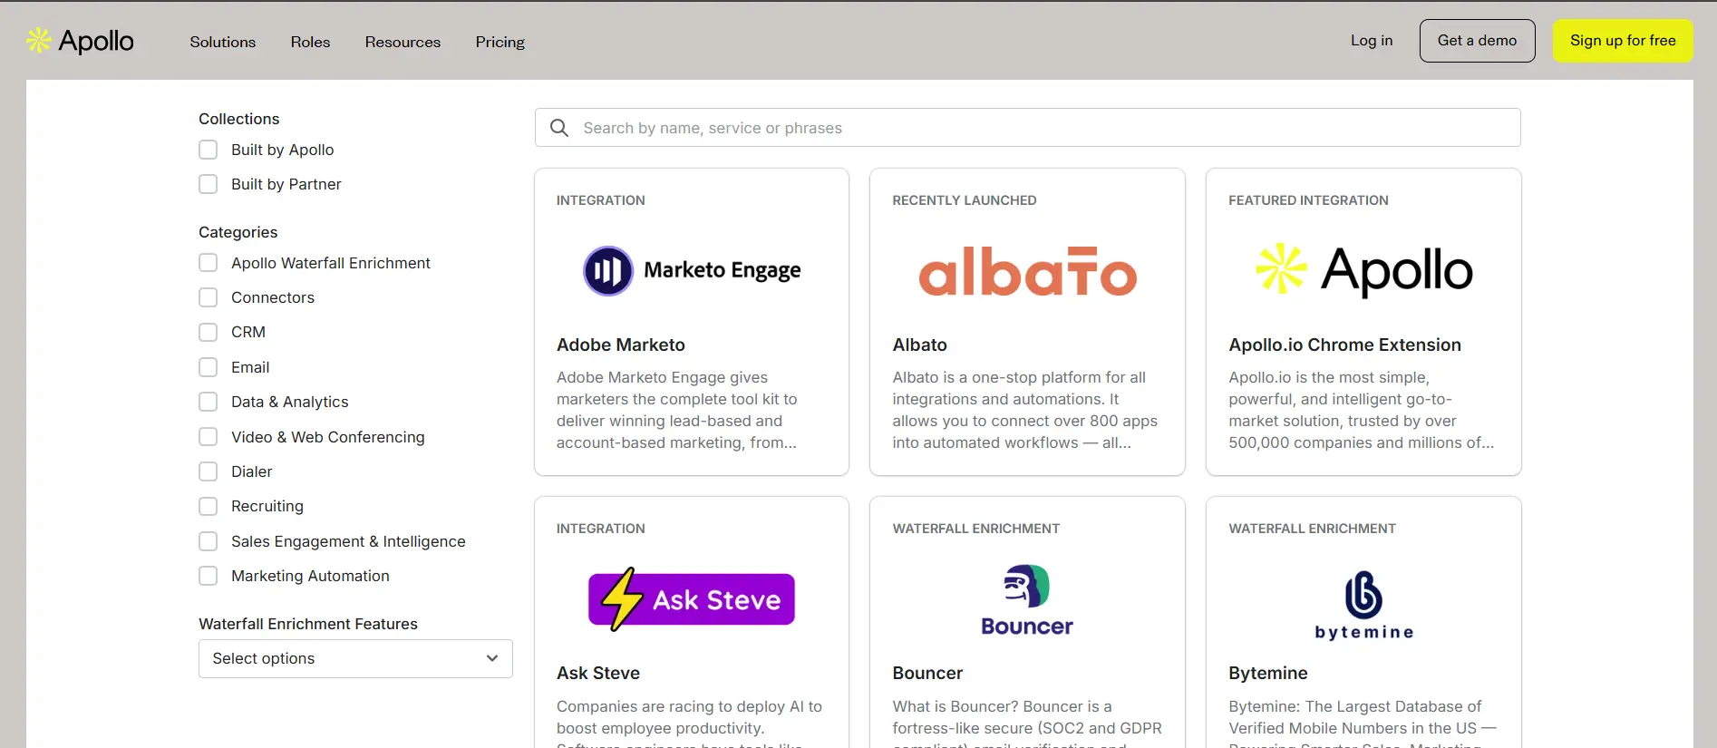Click the search magnifier icon
Screen dimensions: 1717x748
(x=559, y=128)
